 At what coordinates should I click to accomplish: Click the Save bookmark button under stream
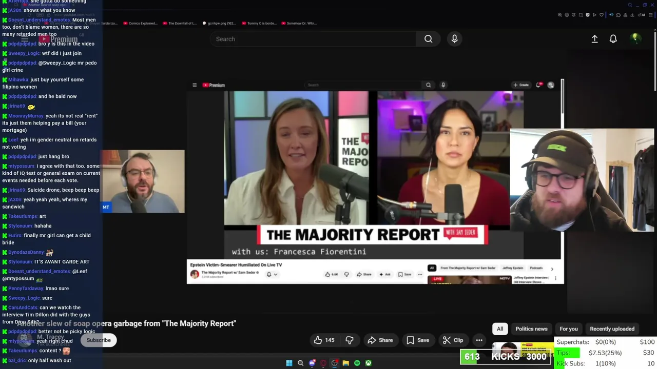(x=418, y=340)
